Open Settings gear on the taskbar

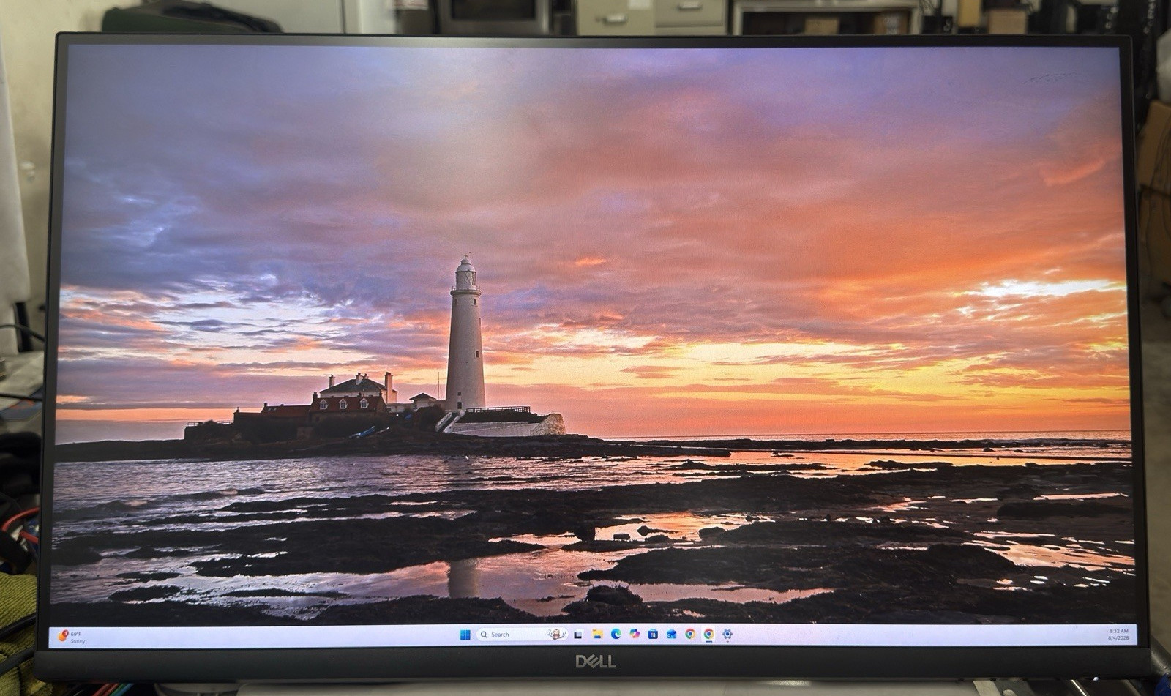[727, 634]
